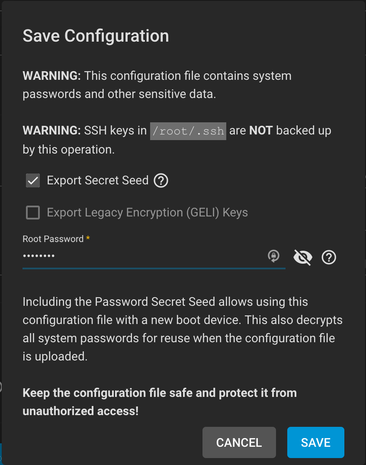Focus the Root Password input field
Viewport: 366px width, 465px height.
(x=144, y=256)
